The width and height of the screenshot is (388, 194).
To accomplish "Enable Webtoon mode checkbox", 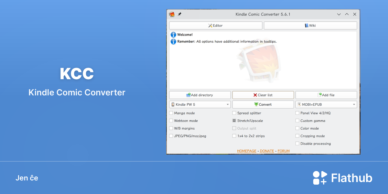I will click(x=171, y=121).
